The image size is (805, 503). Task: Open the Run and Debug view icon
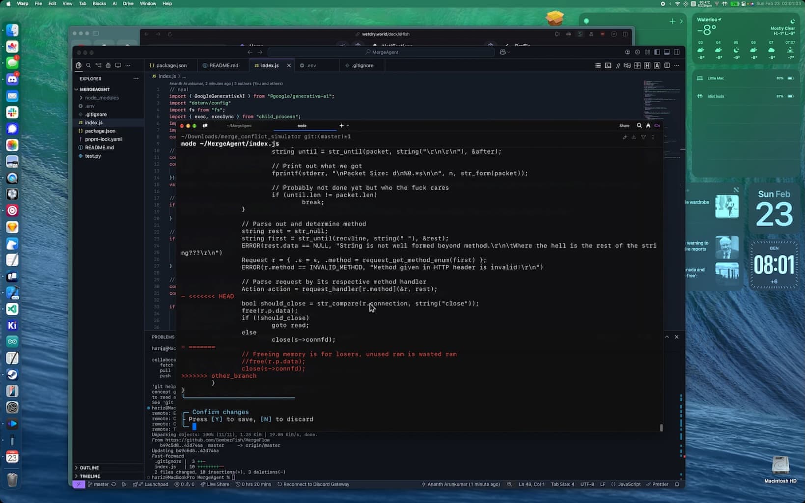coord(108,65)
